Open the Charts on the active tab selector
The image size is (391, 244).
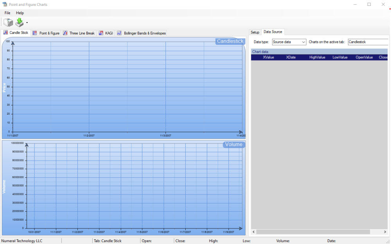click(x=368, y=42)
